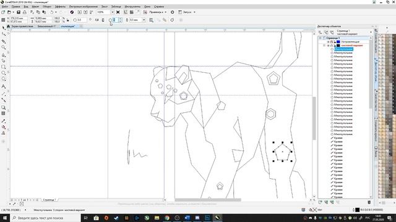Image resolution: width=396 pixels, height=222 pixels.
Task: Click the Full-screen preview icon
Action: [x=118, y=12]
